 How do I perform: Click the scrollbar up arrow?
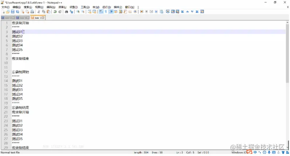(287, 22)
